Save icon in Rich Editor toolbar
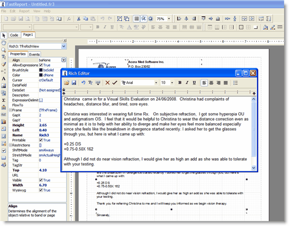Image resolution: width=289 pixels, height=226 pixels. tap(74, 83)
